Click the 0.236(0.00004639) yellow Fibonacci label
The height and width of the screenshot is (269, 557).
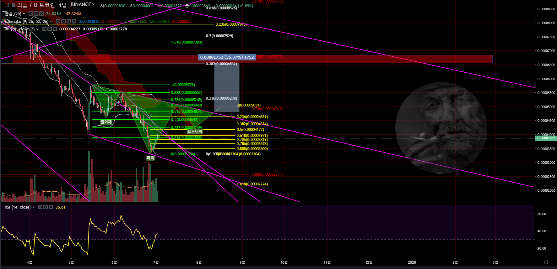tap(252, 117)
